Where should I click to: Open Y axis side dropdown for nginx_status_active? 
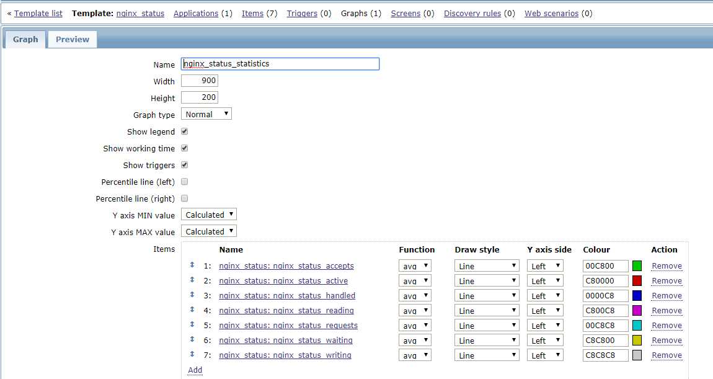click(x=545, y=281)
